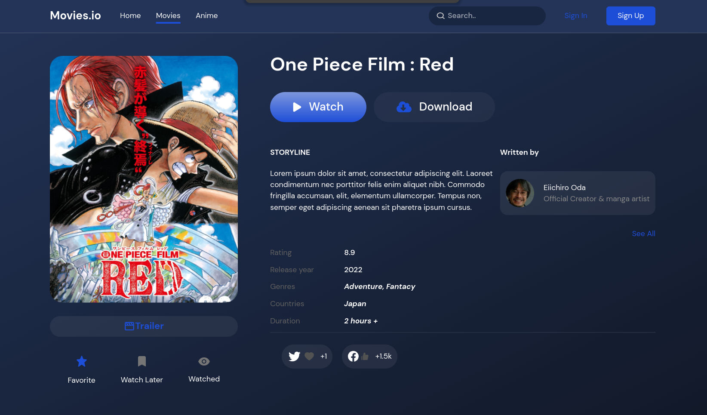Click the heart like icon
The height and width of the screenshot is (415, 707).
tap(309, 356)
